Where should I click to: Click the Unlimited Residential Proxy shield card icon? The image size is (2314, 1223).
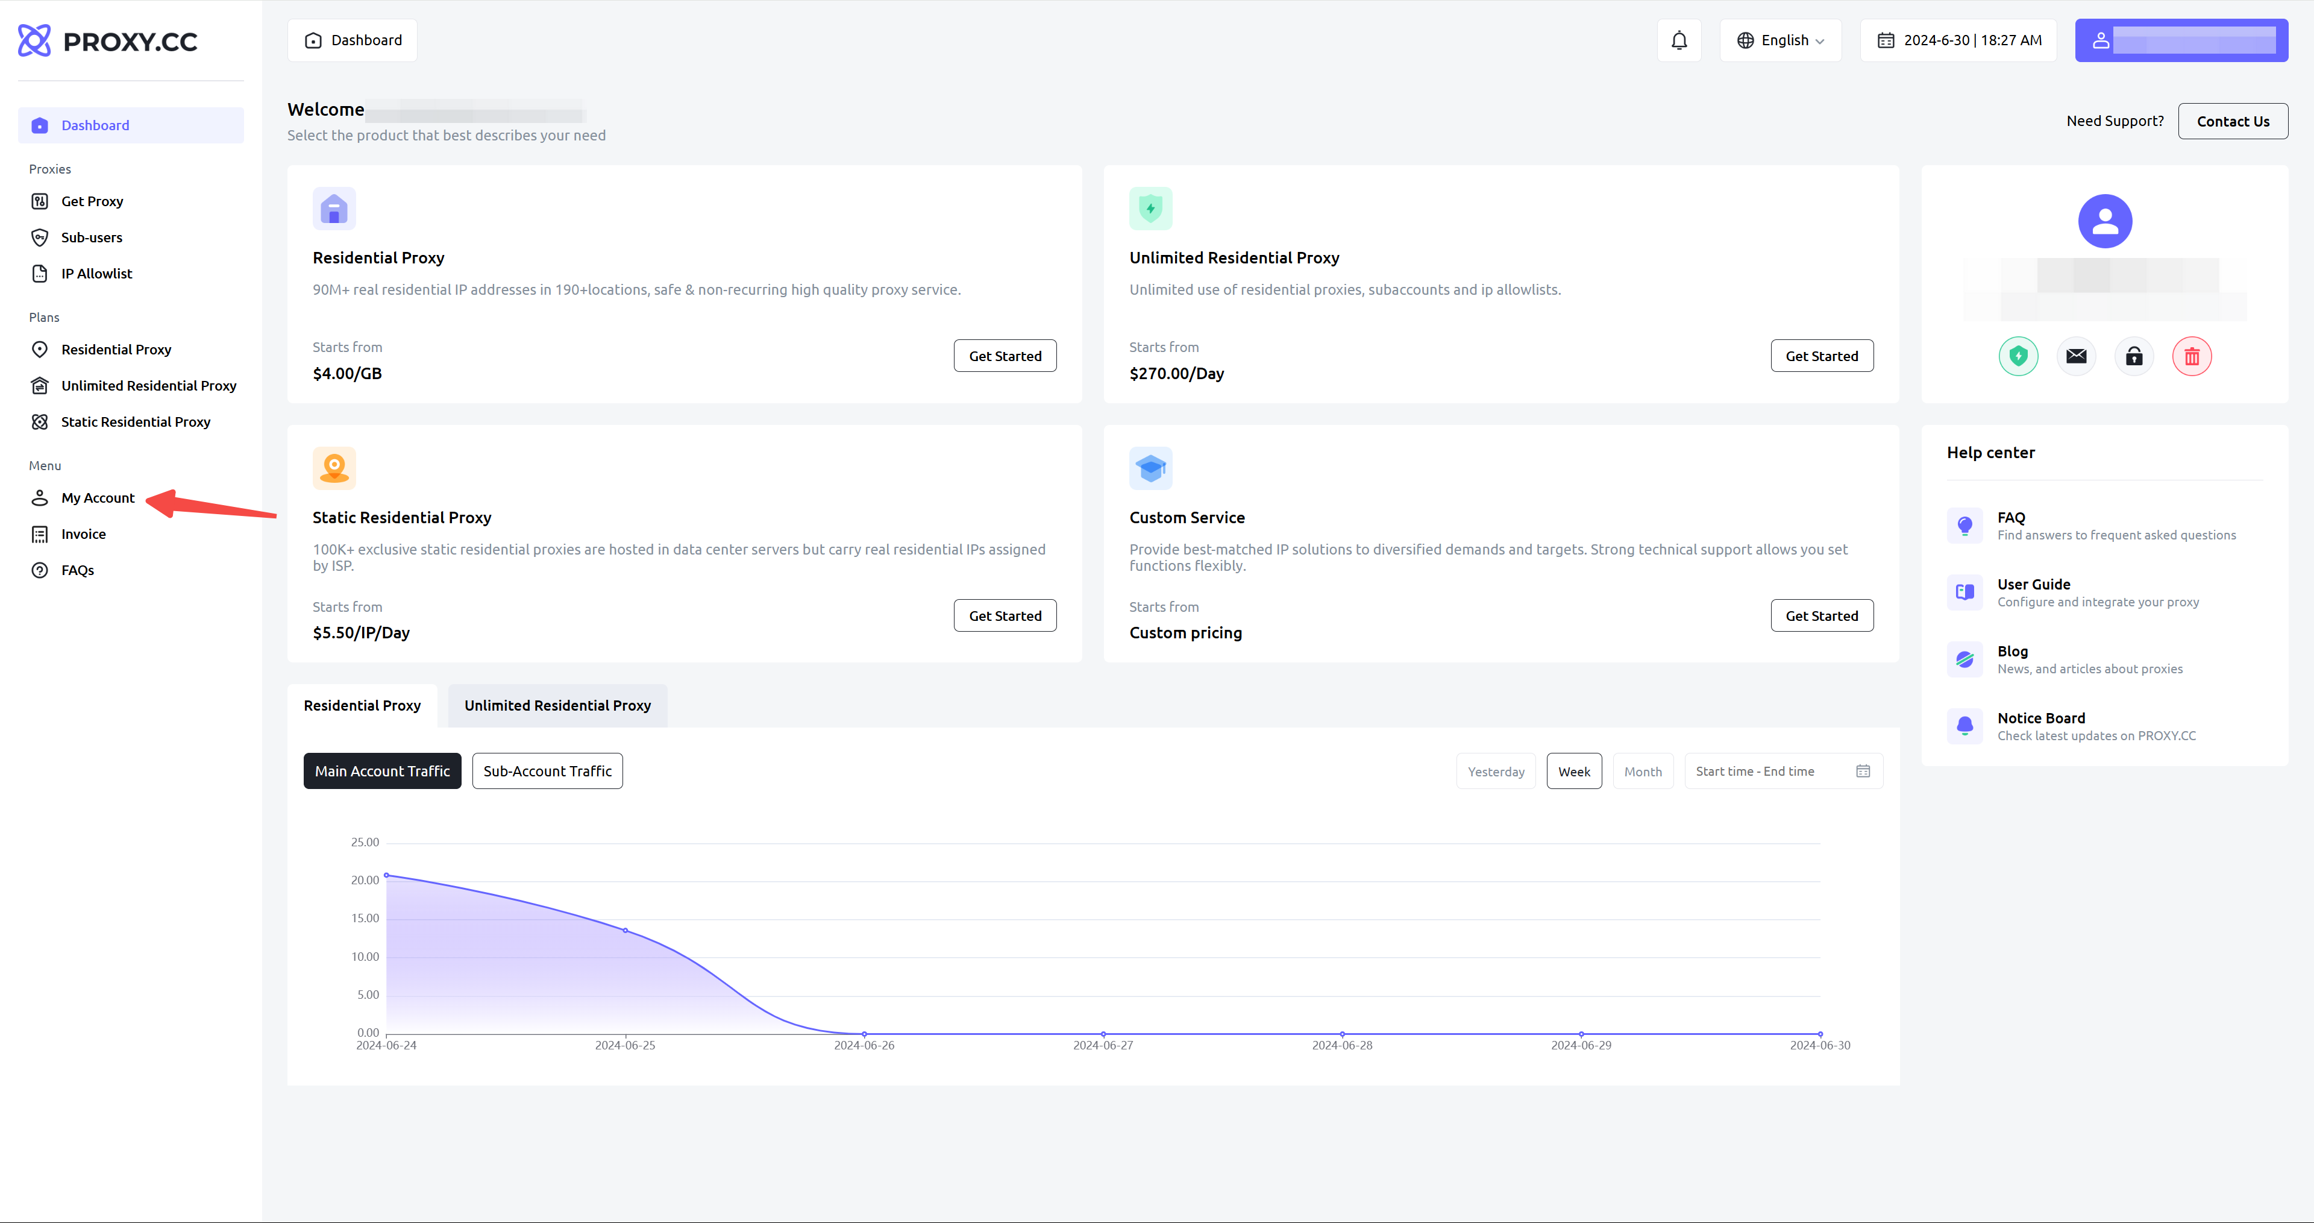1151,209
